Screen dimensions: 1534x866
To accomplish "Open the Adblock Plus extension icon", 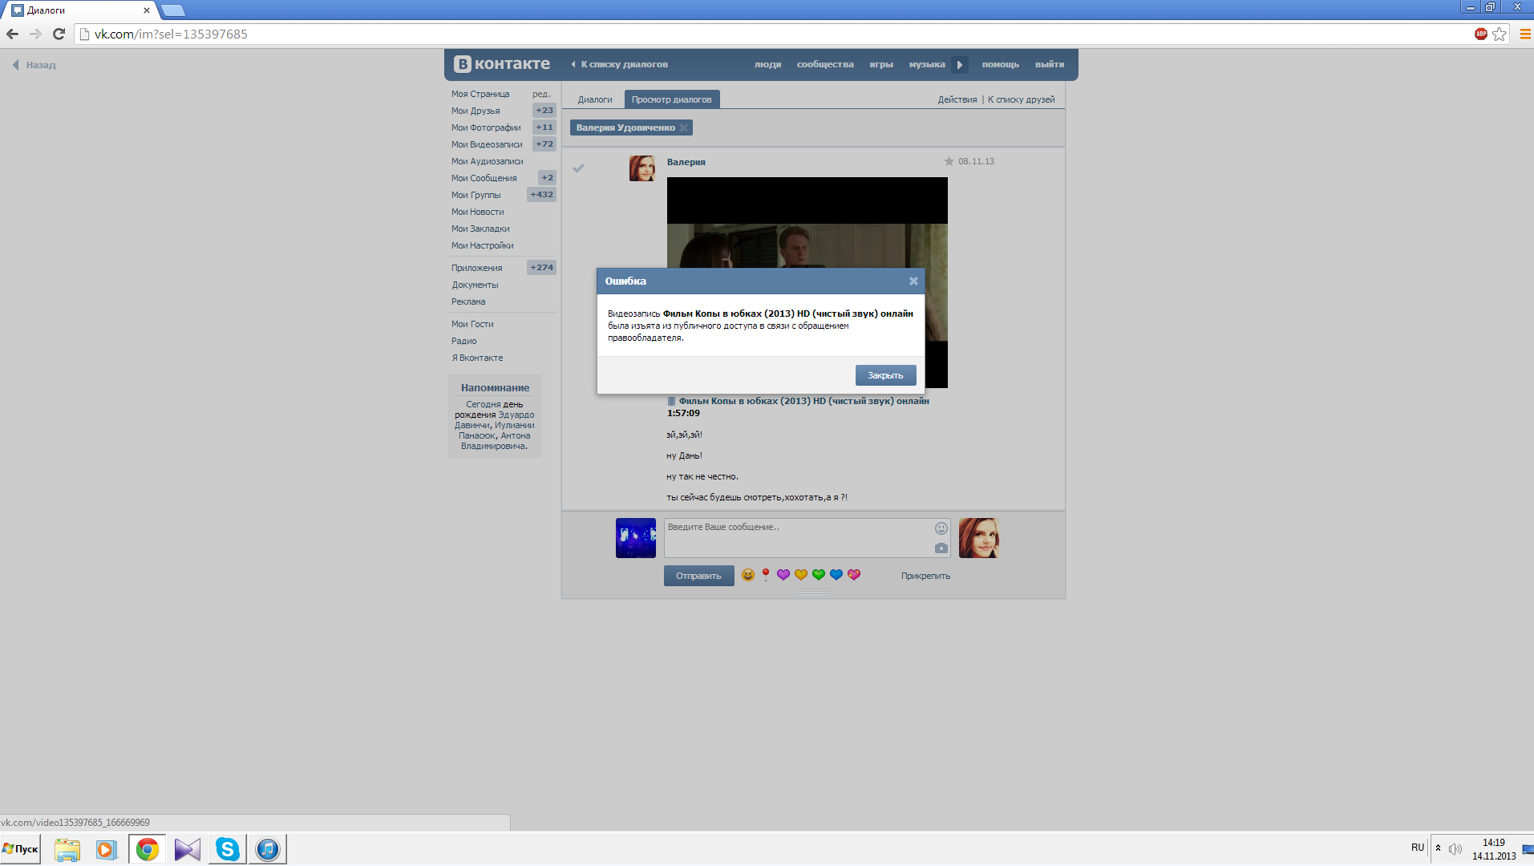I will coord(1481,34).
